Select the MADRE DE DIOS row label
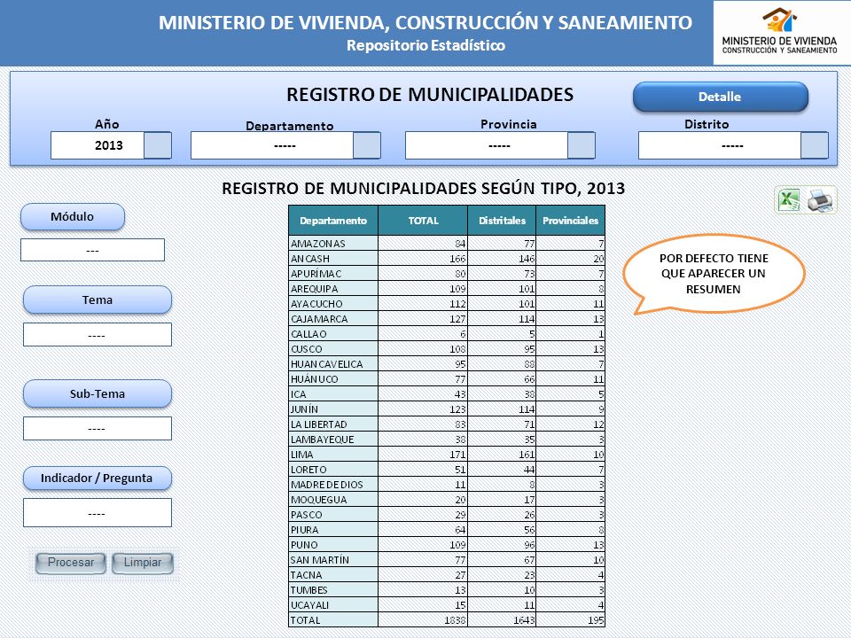The height and width of the screenshot is (638, 851). [327, 485]
